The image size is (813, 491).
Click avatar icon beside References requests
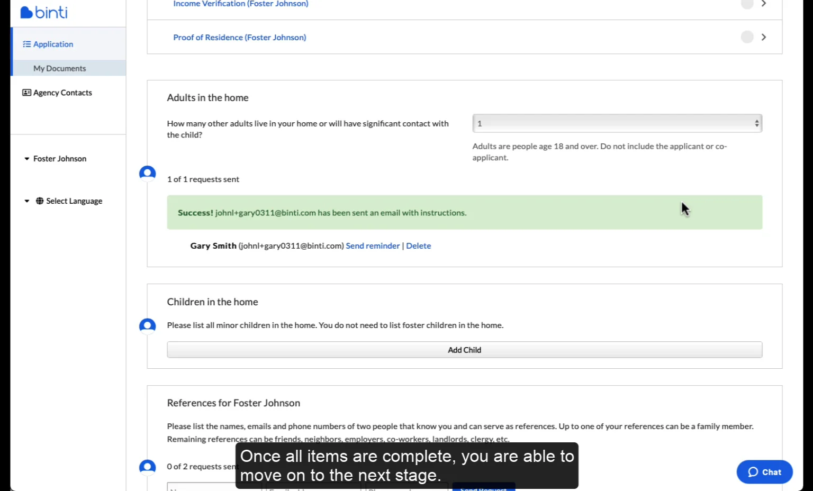point(147,467)
